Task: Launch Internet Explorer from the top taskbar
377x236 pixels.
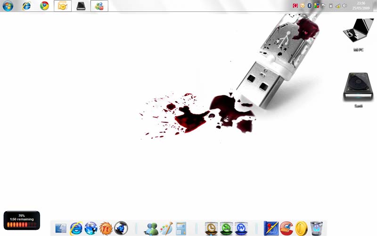Action: tap(26, 6)
